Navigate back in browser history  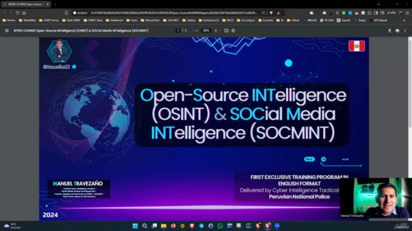point(5,13)
